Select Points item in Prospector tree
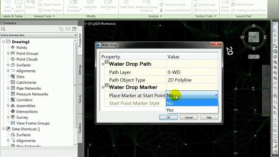 (x=21, y=48)
